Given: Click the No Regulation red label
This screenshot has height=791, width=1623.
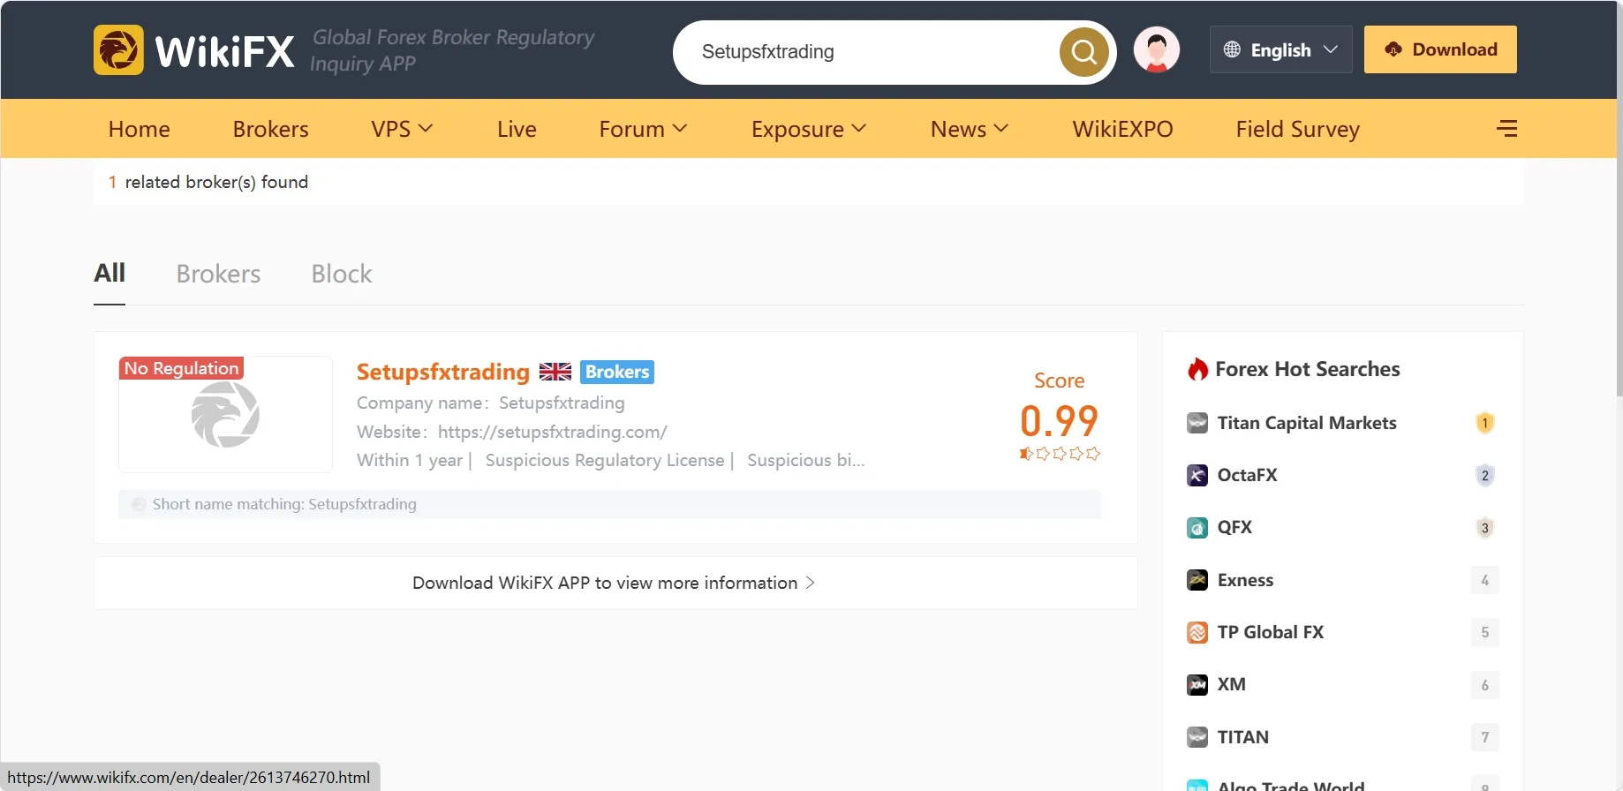Looking at the screenshot, I should click(x=181, y=368).
